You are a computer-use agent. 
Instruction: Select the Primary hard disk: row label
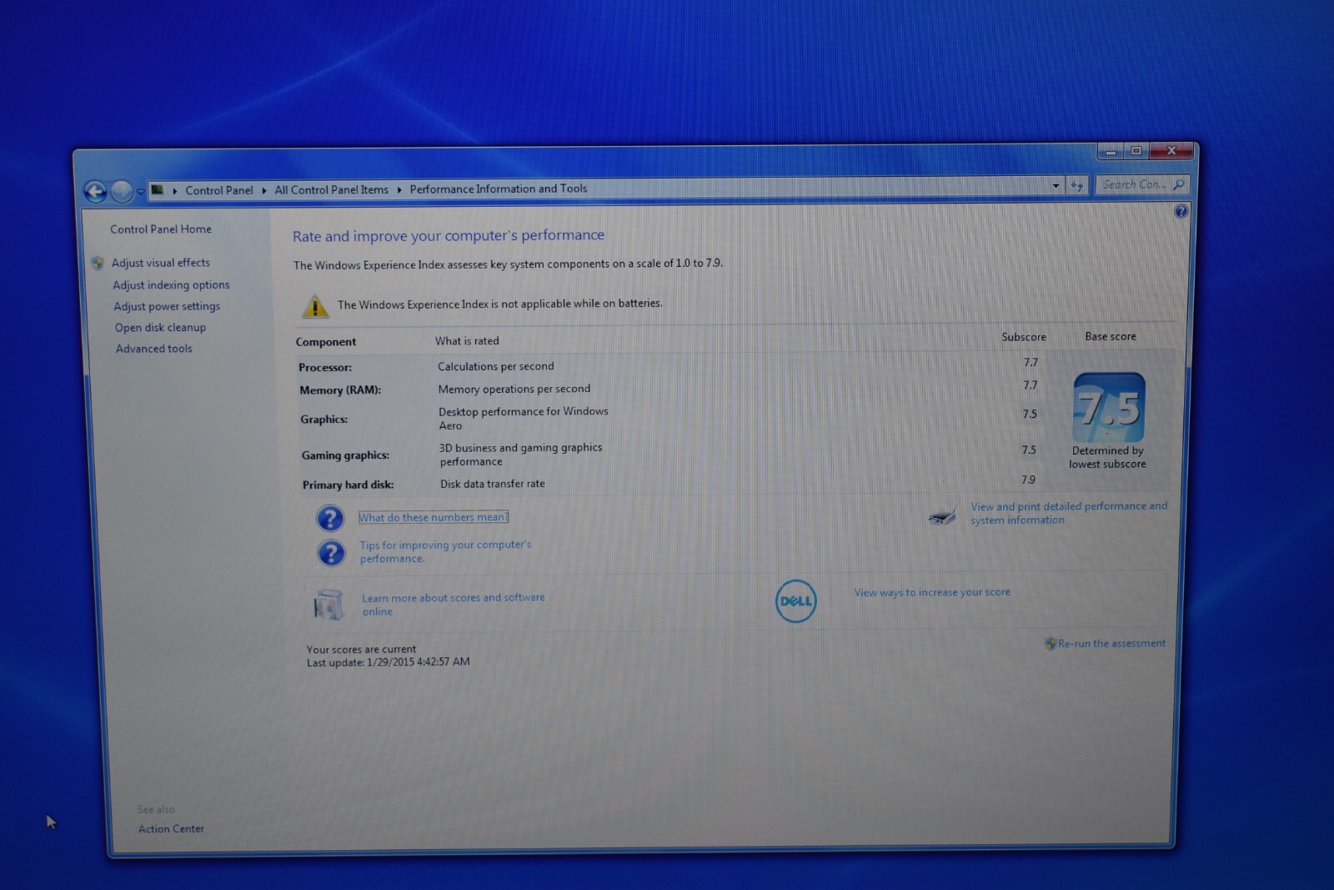point(348,485)
